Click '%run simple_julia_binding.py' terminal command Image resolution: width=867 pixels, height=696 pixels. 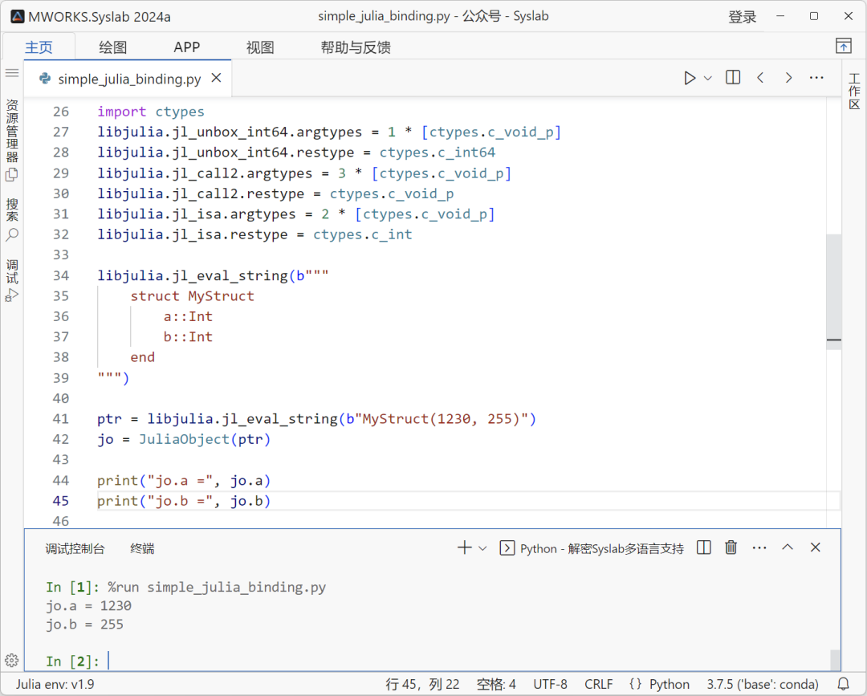(x=217, y=587)
